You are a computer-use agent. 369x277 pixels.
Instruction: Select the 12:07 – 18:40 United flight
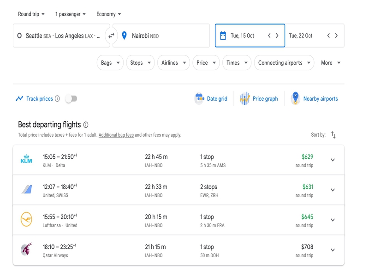coord(179,190)
